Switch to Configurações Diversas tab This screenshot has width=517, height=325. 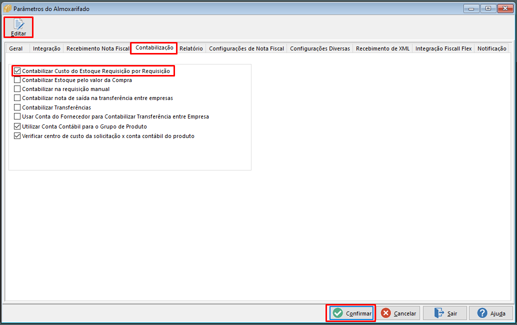(x=320, y=48)
